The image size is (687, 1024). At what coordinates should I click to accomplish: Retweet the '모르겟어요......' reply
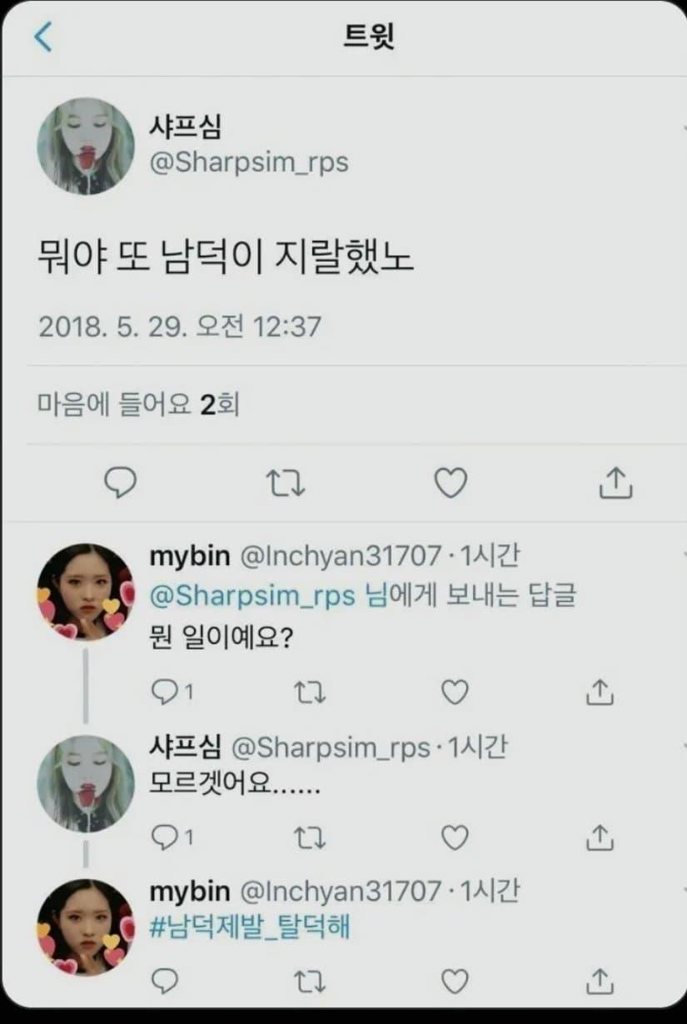pyautogui.click(x=311, y=838)
